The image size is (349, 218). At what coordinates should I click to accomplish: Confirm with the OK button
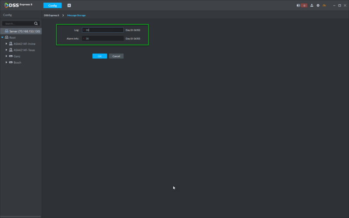click(x=99, y=56)
